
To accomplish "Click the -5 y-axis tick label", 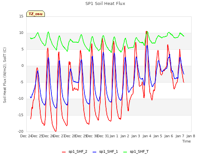I will 22,82.
